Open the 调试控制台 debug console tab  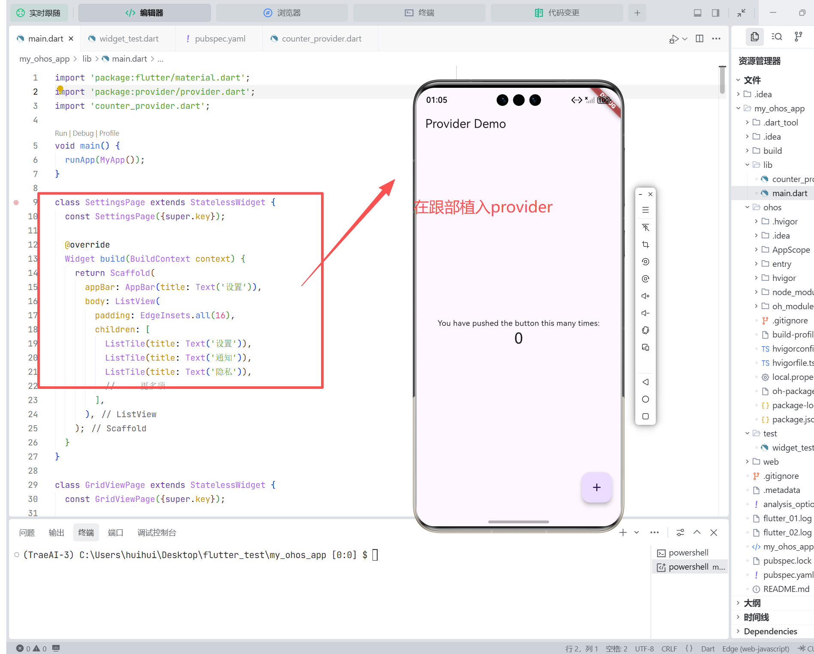click(157, 532)
